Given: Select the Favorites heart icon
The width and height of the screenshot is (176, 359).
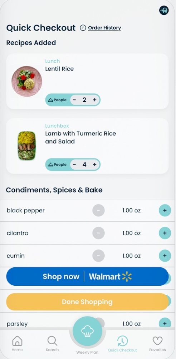Looking at the screenshot, I should [x=157, y=341].
